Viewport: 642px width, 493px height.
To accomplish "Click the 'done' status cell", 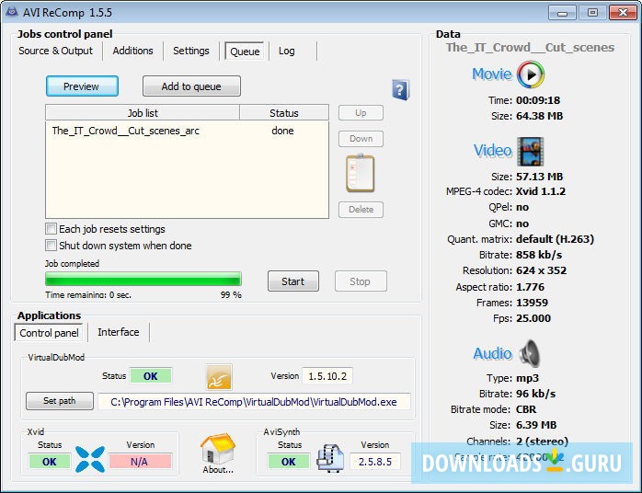I will (x=282, y=131).
